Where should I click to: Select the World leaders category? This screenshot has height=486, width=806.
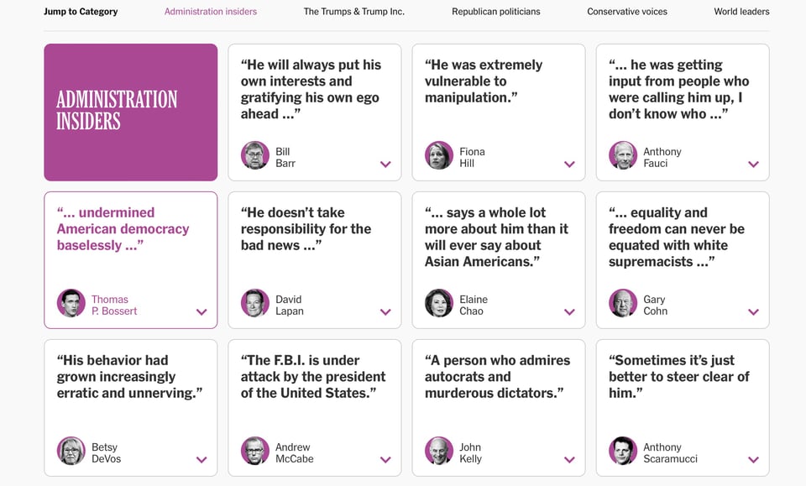(741, 12)
